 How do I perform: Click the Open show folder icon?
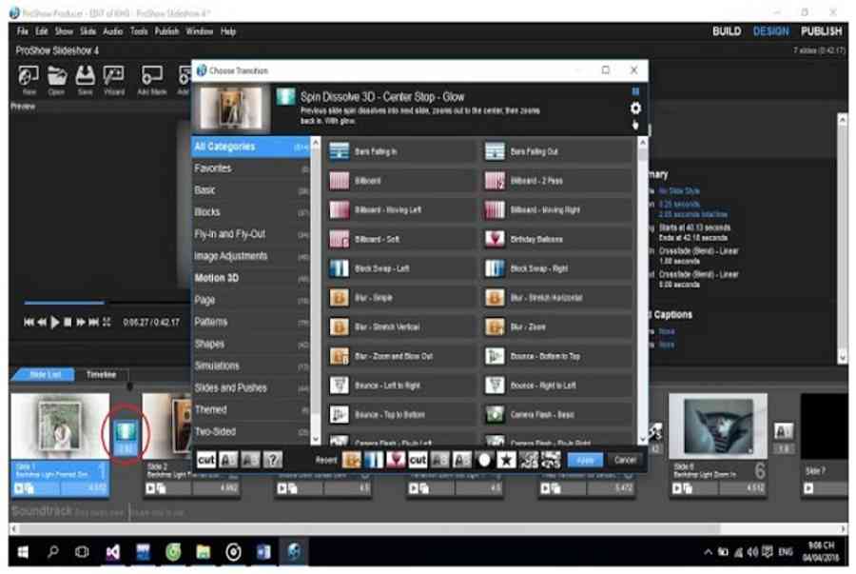pos(57,77)
